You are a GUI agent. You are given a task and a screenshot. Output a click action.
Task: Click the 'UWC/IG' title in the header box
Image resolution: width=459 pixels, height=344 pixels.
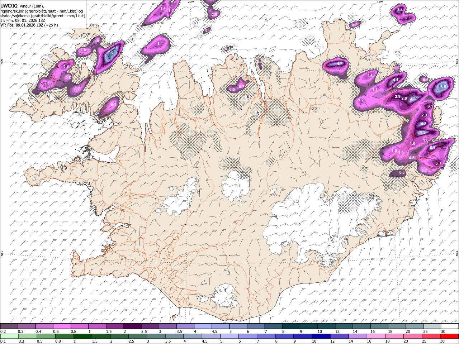click(x=9, y=6)
